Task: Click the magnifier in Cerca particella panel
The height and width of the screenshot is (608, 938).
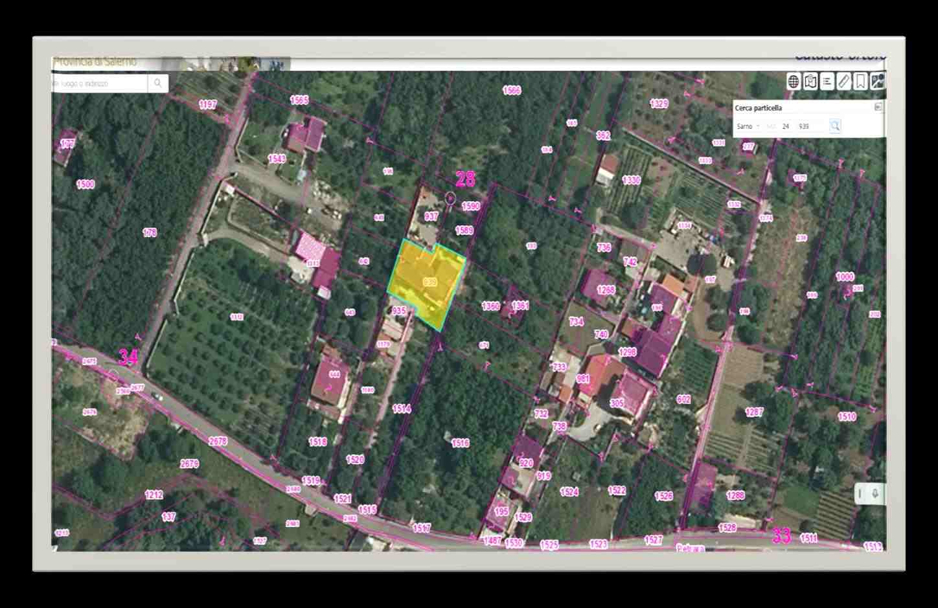Action: pos(835,126)
